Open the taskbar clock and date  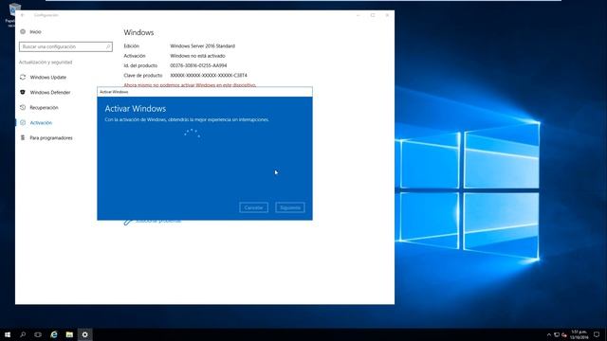[x=579, y=334]
